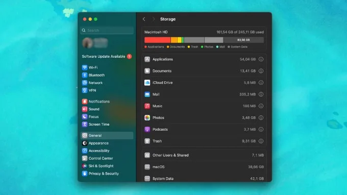Show info for the Music storage row
Viewport: 347px width, 195px height.
[x=261, y=106]
